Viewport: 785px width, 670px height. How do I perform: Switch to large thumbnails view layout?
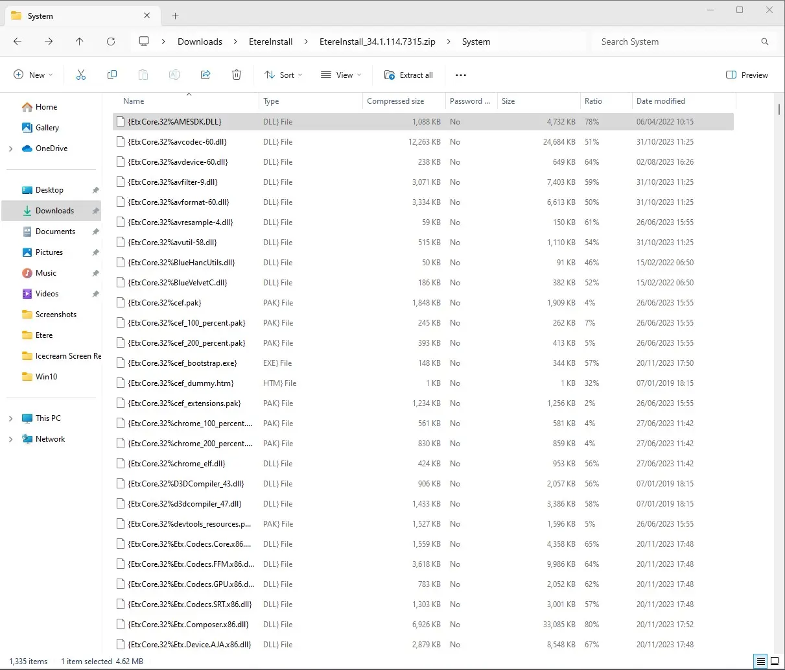point(775,662)
